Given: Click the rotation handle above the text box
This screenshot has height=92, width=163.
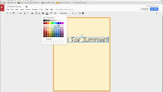Looking at the screenshot, I should pyautogui.click(x=82, y=35).
